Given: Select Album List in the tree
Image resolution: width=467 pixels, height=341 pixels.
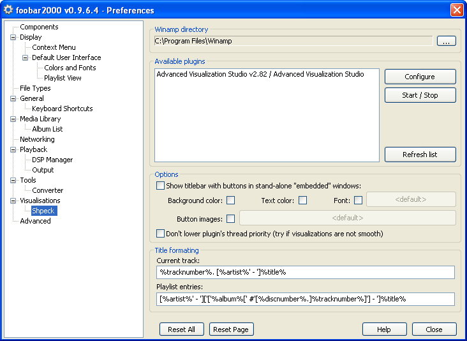Looking at the screenshot, I should [x=47, y=129].
